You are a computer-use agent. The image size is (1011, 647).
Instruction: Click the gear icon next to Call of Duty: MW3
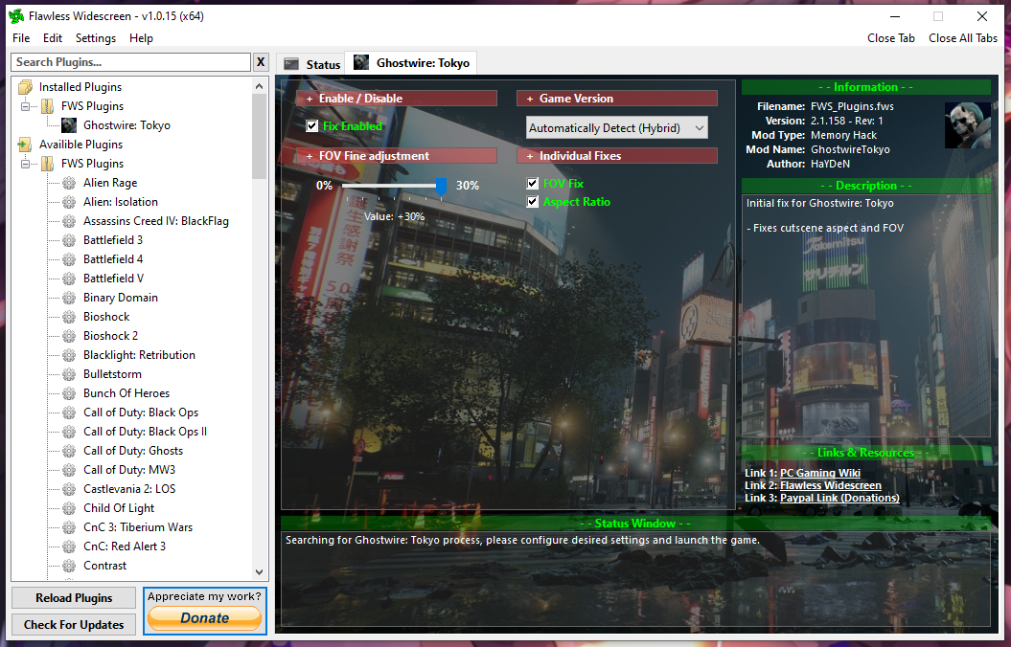pyautogui.click(x=69, y=470)
